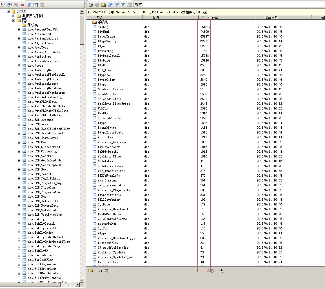Click the Filter icon in Object Explorer toolbar
This screenshot has width=325, height=289.
(29, 5)
